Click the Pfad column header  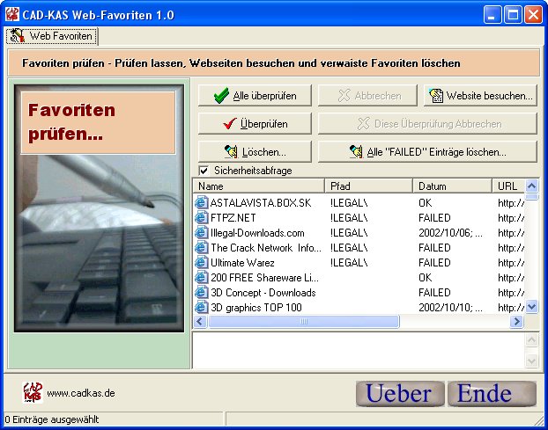[368, 186]
